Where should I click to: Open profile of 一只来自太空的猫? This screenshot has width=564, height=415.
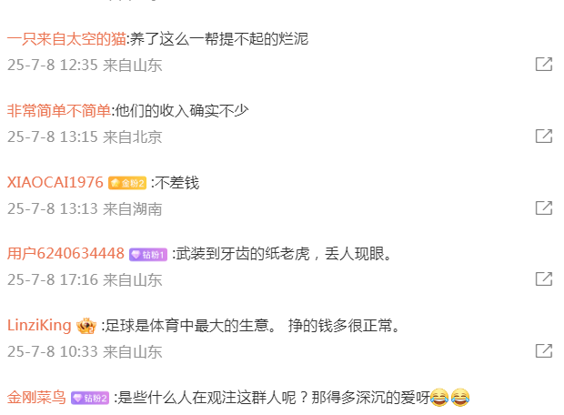(66, 38)
